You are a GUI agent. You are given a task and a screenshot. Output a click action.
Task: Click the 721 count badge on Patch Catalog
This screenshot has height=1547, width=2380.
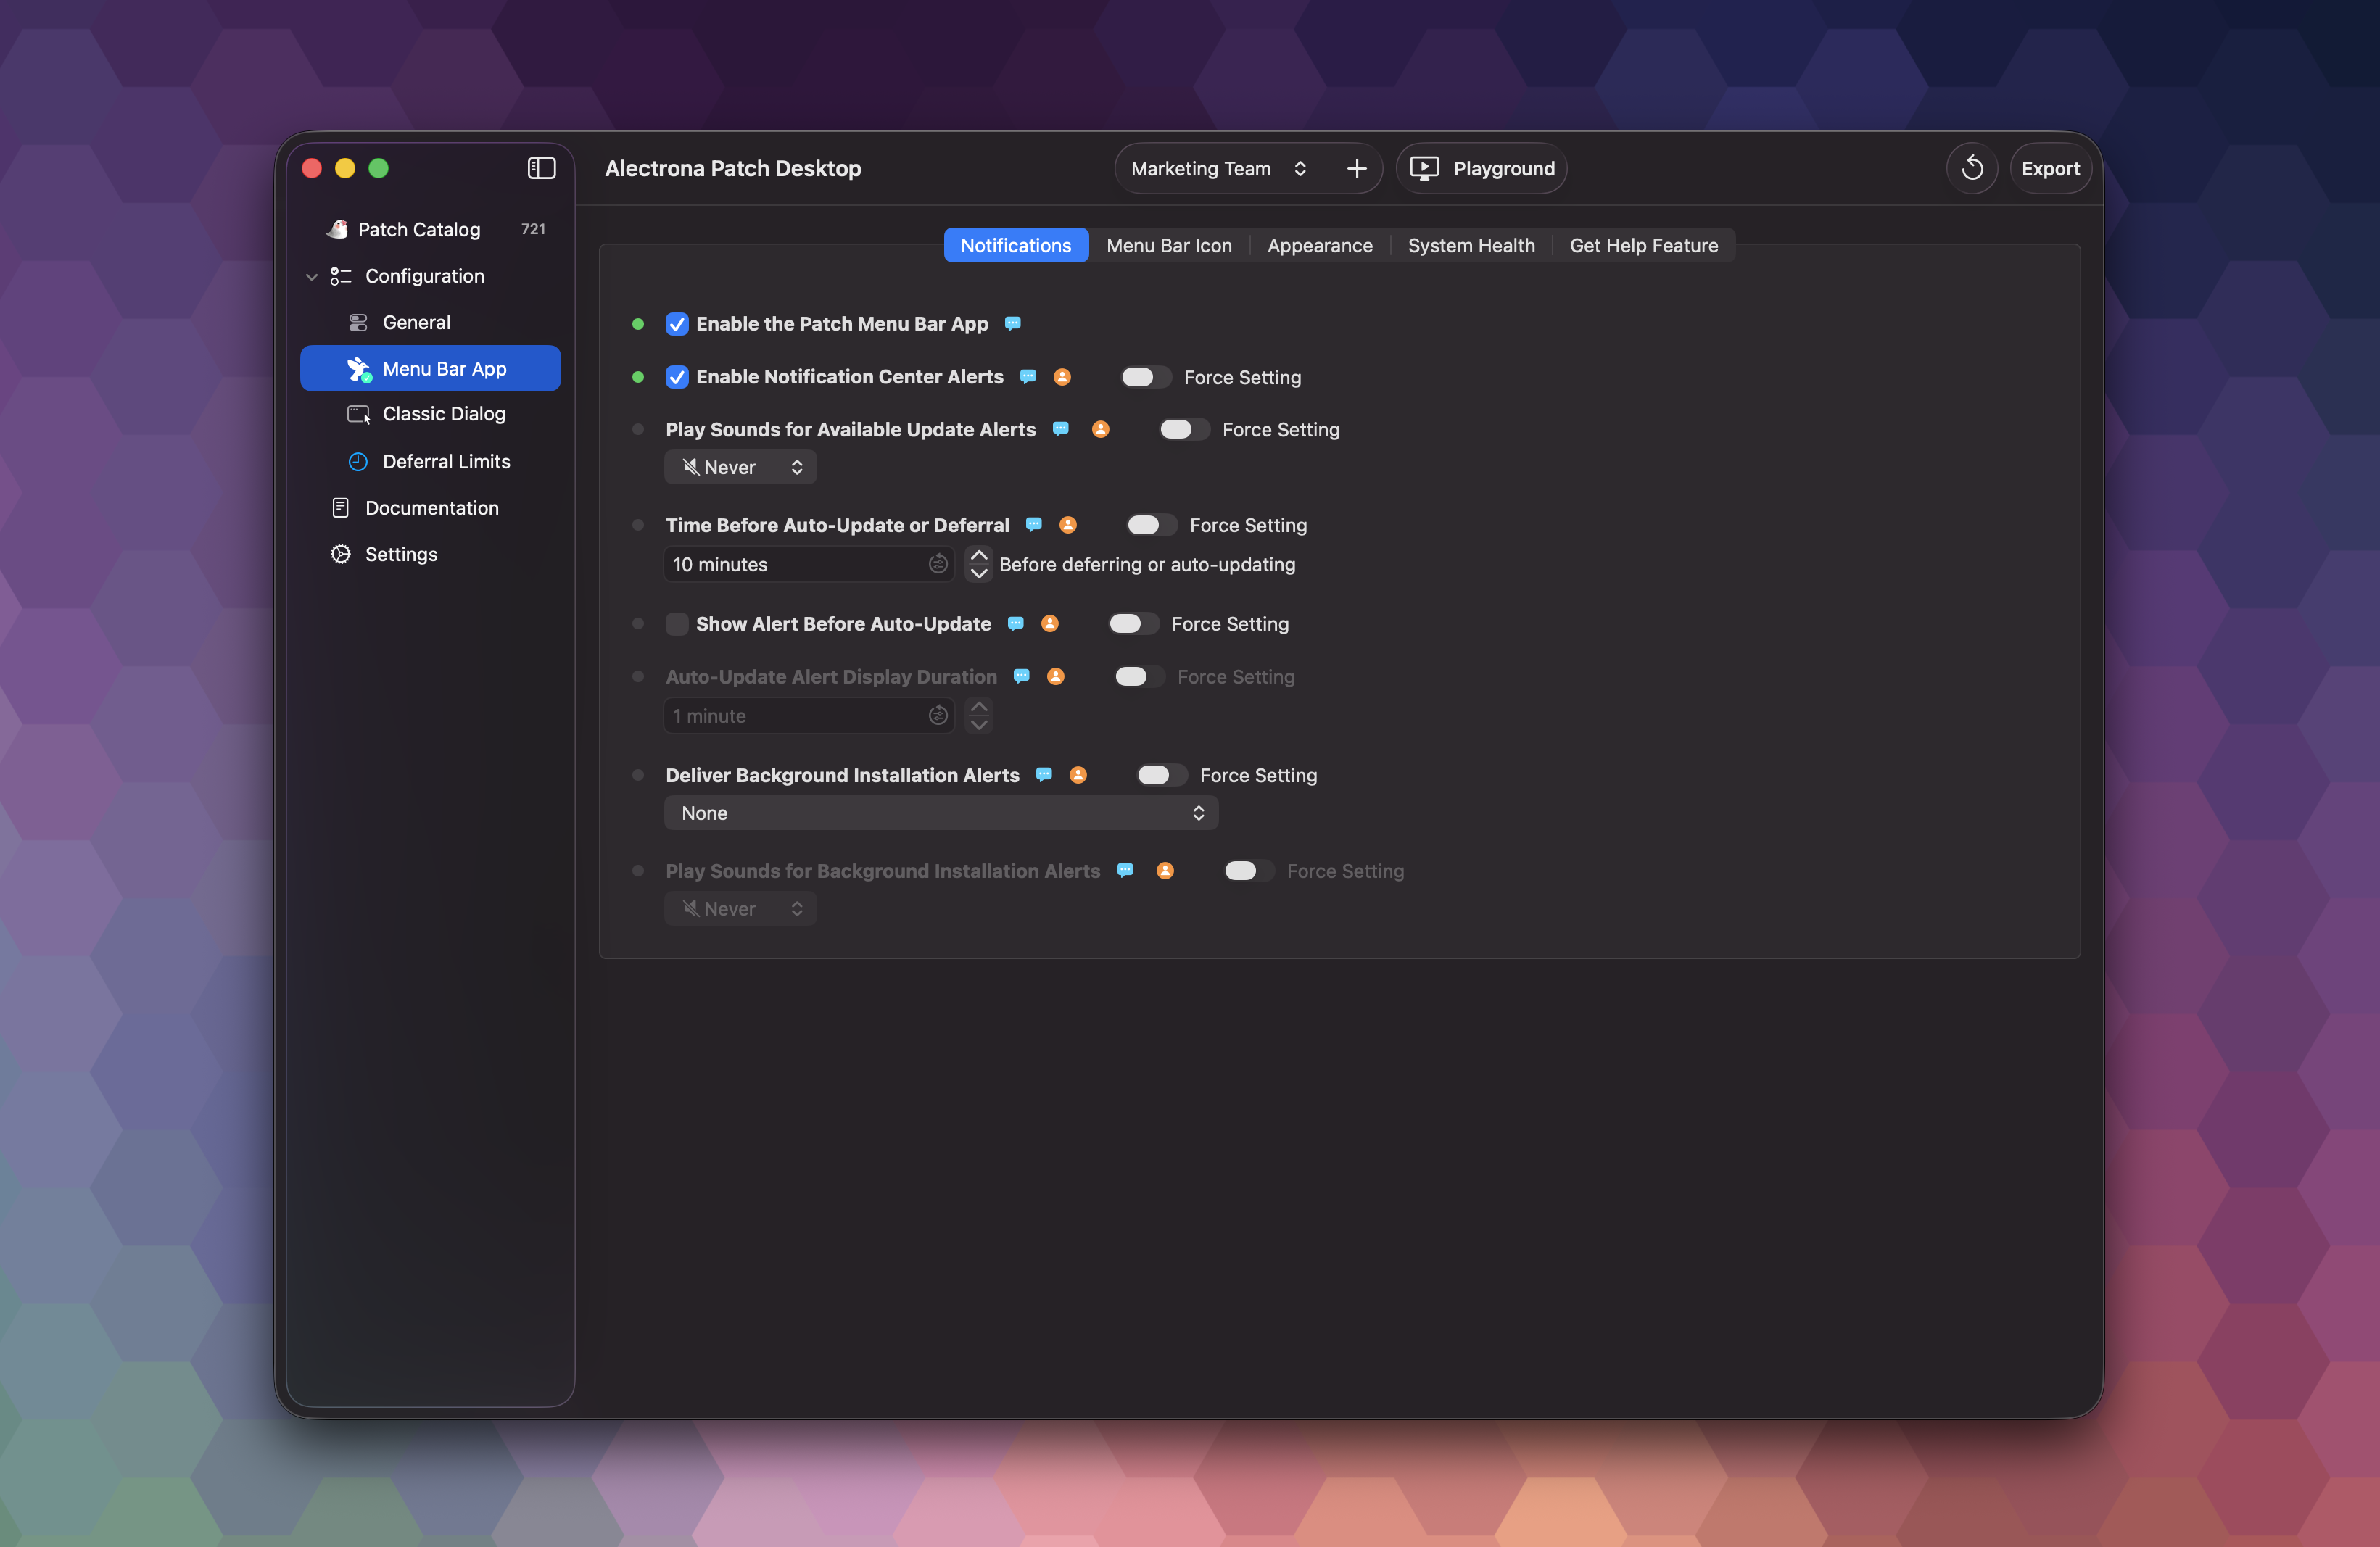click(533, 229)
